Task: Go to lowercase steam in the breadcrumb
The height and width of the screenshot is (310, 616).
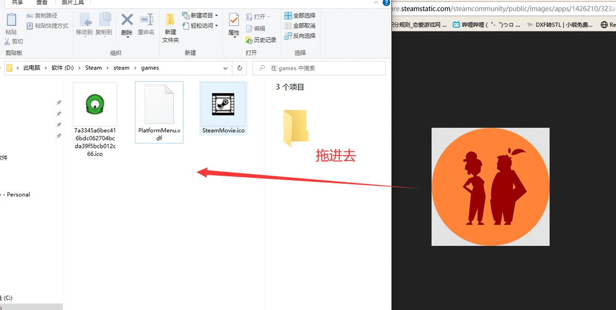Action: click(x=121, y=68)
